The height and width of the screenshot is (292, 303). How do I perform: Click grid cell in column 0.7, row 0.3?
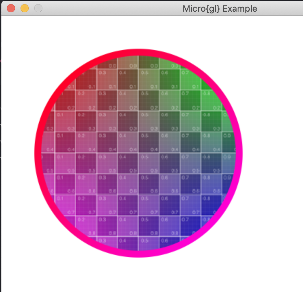point(190,121)
